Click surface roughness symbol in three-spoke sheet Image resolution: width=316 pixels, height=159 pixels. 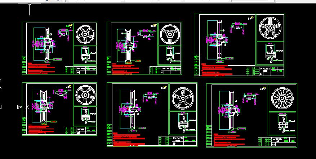154,26
